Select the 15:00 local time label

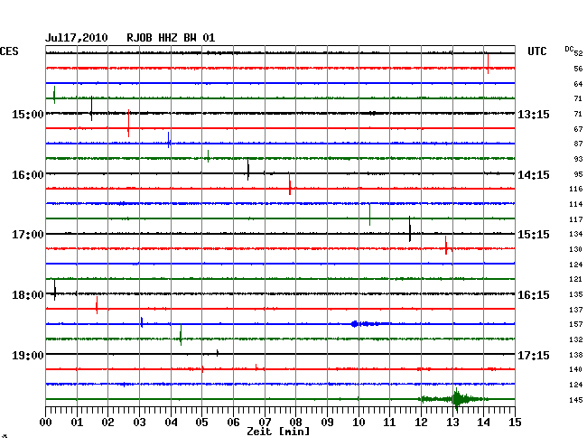click(x=28, y=114)
